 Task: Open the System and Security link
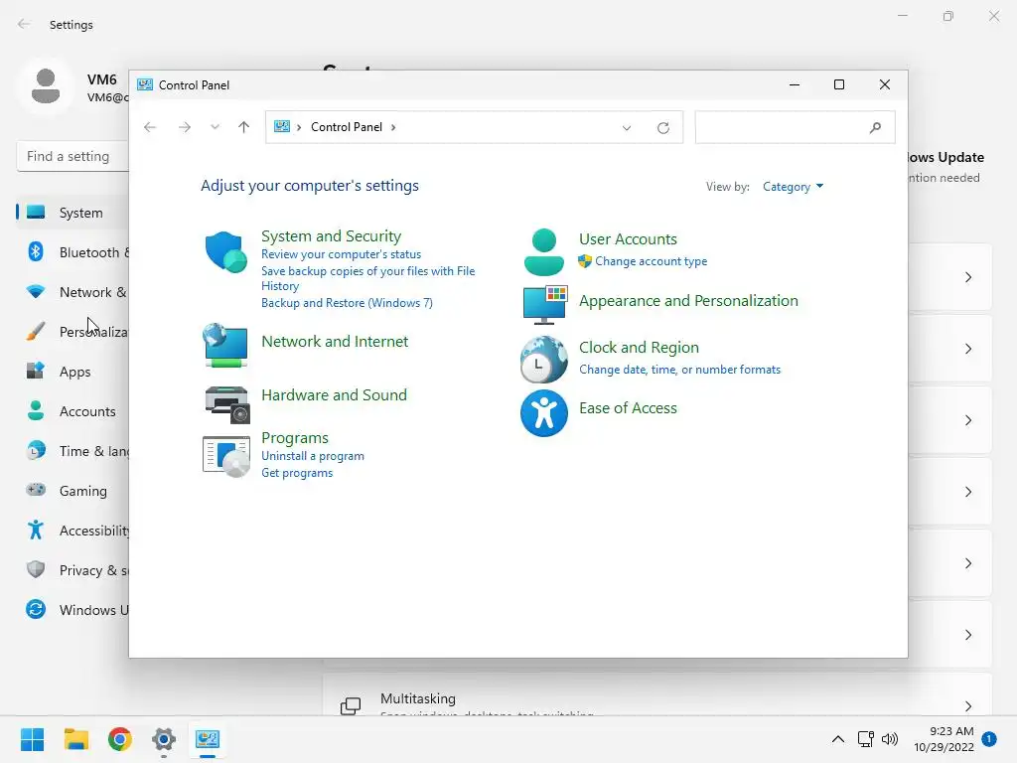coord(331,236)
